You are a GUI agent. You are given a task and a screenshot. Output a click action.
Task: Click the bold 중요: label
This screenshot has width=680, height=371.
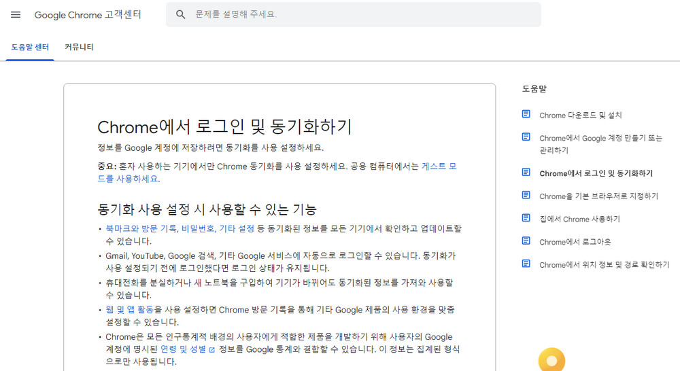point(107,166)
